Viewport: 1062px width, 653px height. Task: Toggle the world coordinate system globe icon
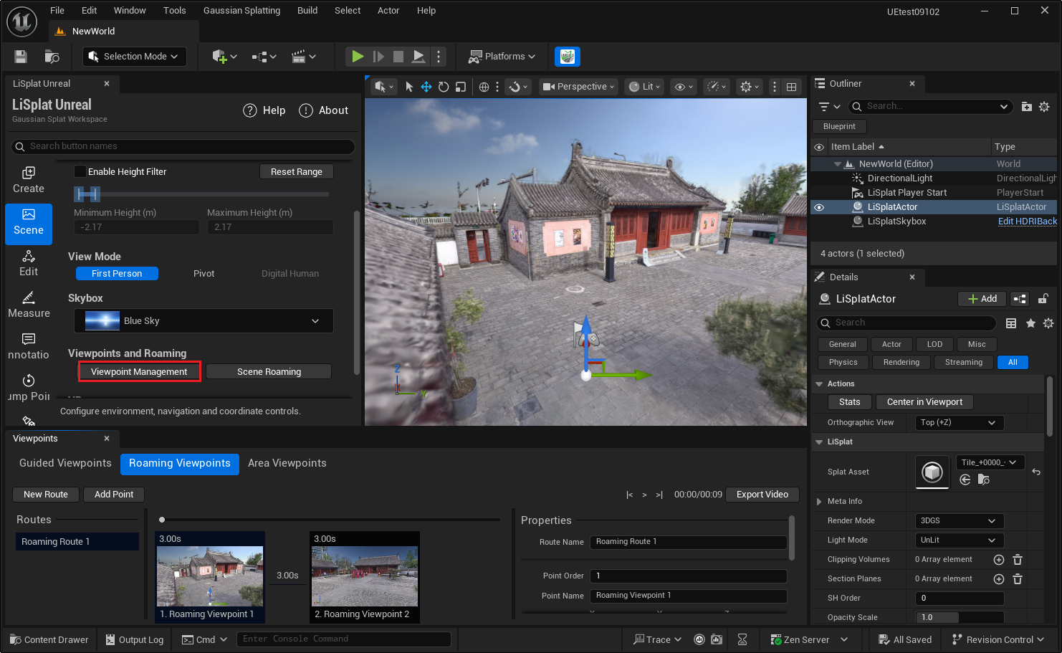(484, 87)
